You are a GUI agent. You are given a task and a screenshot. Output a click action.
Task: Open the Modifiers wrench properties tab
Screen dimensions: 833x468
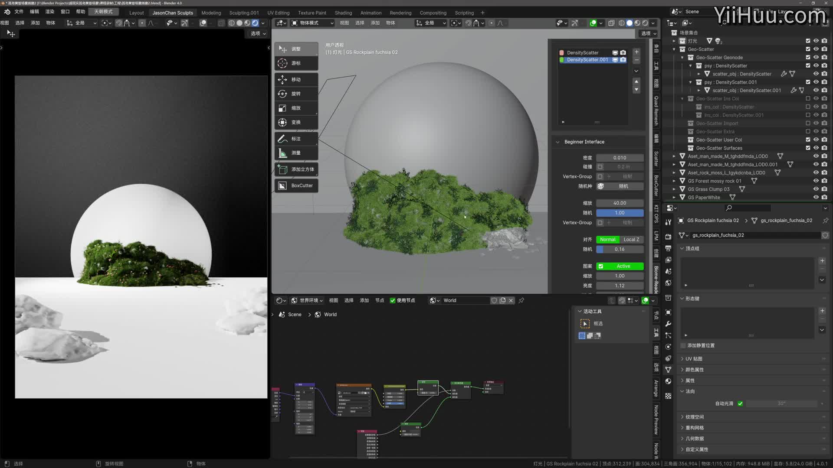point(668,324)
